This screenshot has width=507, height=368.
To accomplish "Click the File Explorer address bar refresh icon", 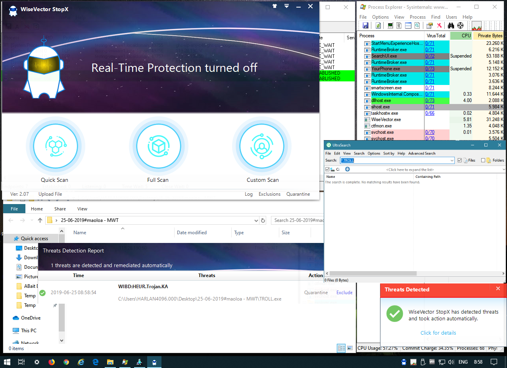I will [x=263, y=220].
